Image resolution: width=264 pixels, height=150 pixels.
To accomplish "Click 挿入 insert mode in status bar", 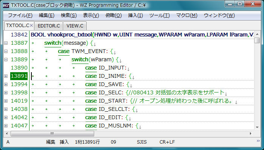I will click(x=64, y=142).
